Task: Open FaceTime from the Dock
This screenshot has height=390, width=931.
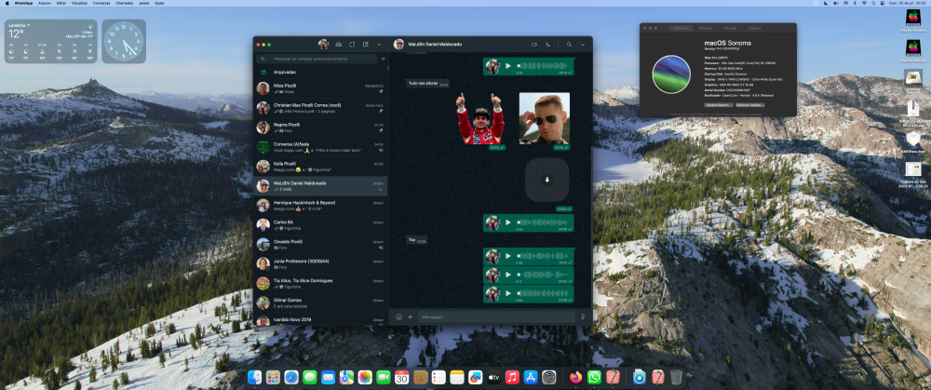Action: click(x=384, y=377)
